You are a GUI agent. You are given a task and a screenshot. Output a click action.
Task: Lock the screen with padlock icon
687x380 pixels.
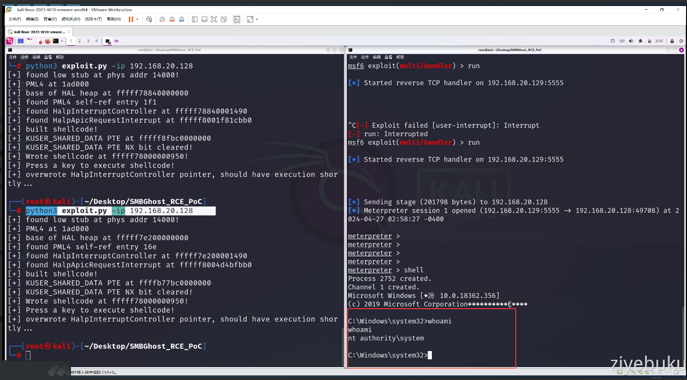tap(672, 41)
